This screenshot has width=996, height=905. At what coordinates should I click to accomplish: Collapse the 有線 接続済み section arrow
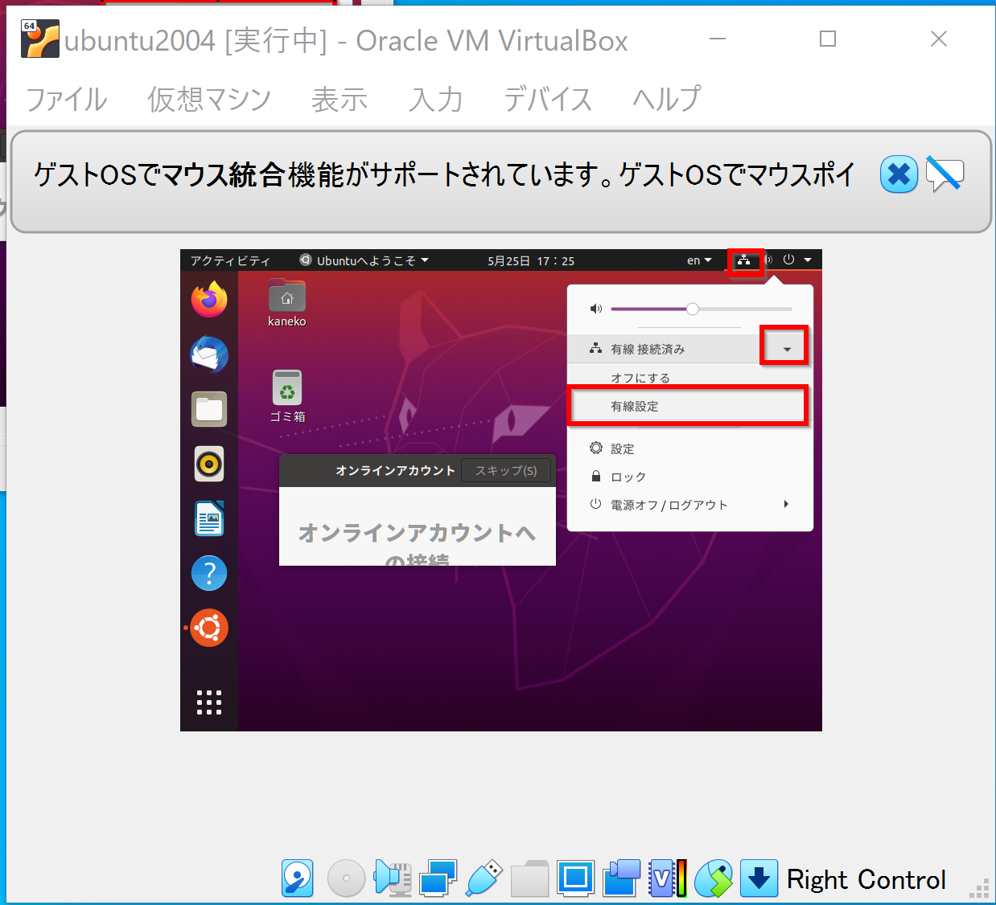(x=787, y=349)
